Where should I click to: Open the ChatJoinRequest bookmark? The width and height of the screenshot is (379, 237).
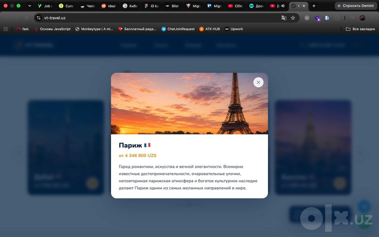[178, 29]
